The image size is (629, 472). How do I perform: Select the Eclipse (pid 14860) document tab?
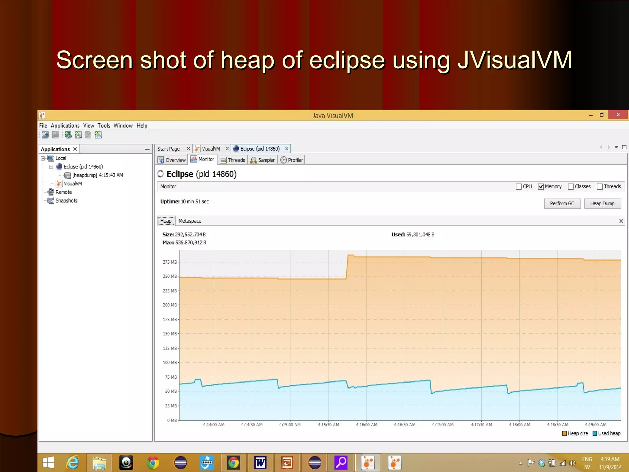[260, 149]
